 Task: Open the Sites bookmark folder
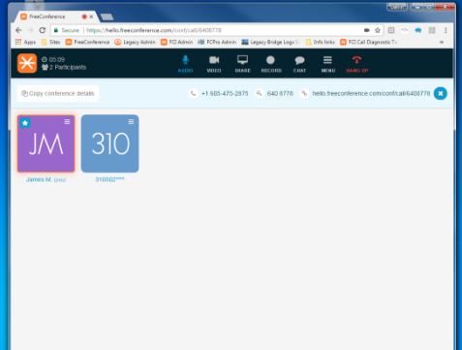pyautogui.click(x=50, y=42)
